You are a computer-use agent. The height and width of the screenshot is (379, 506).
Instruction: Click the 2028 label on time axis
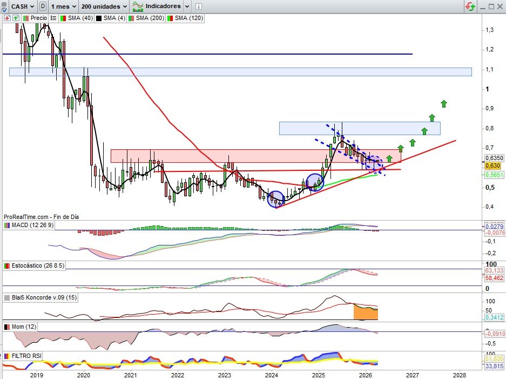click(x=459, y=375)
